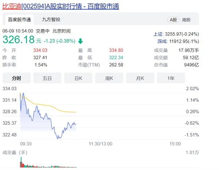Switch chart to 五日 view

47,78
